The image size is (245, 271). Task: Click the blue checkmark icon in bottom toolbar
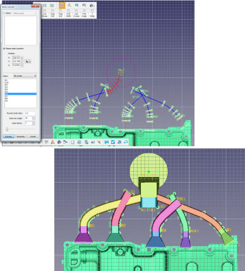[x=113, y=142]
